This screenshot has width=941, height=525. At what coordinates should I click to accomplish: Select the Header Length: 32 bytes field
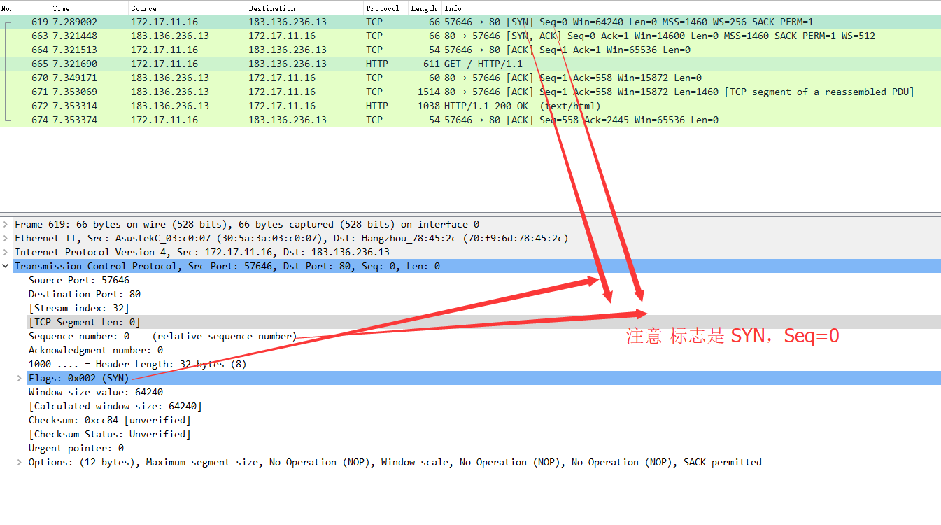click(x=138, y=365)
